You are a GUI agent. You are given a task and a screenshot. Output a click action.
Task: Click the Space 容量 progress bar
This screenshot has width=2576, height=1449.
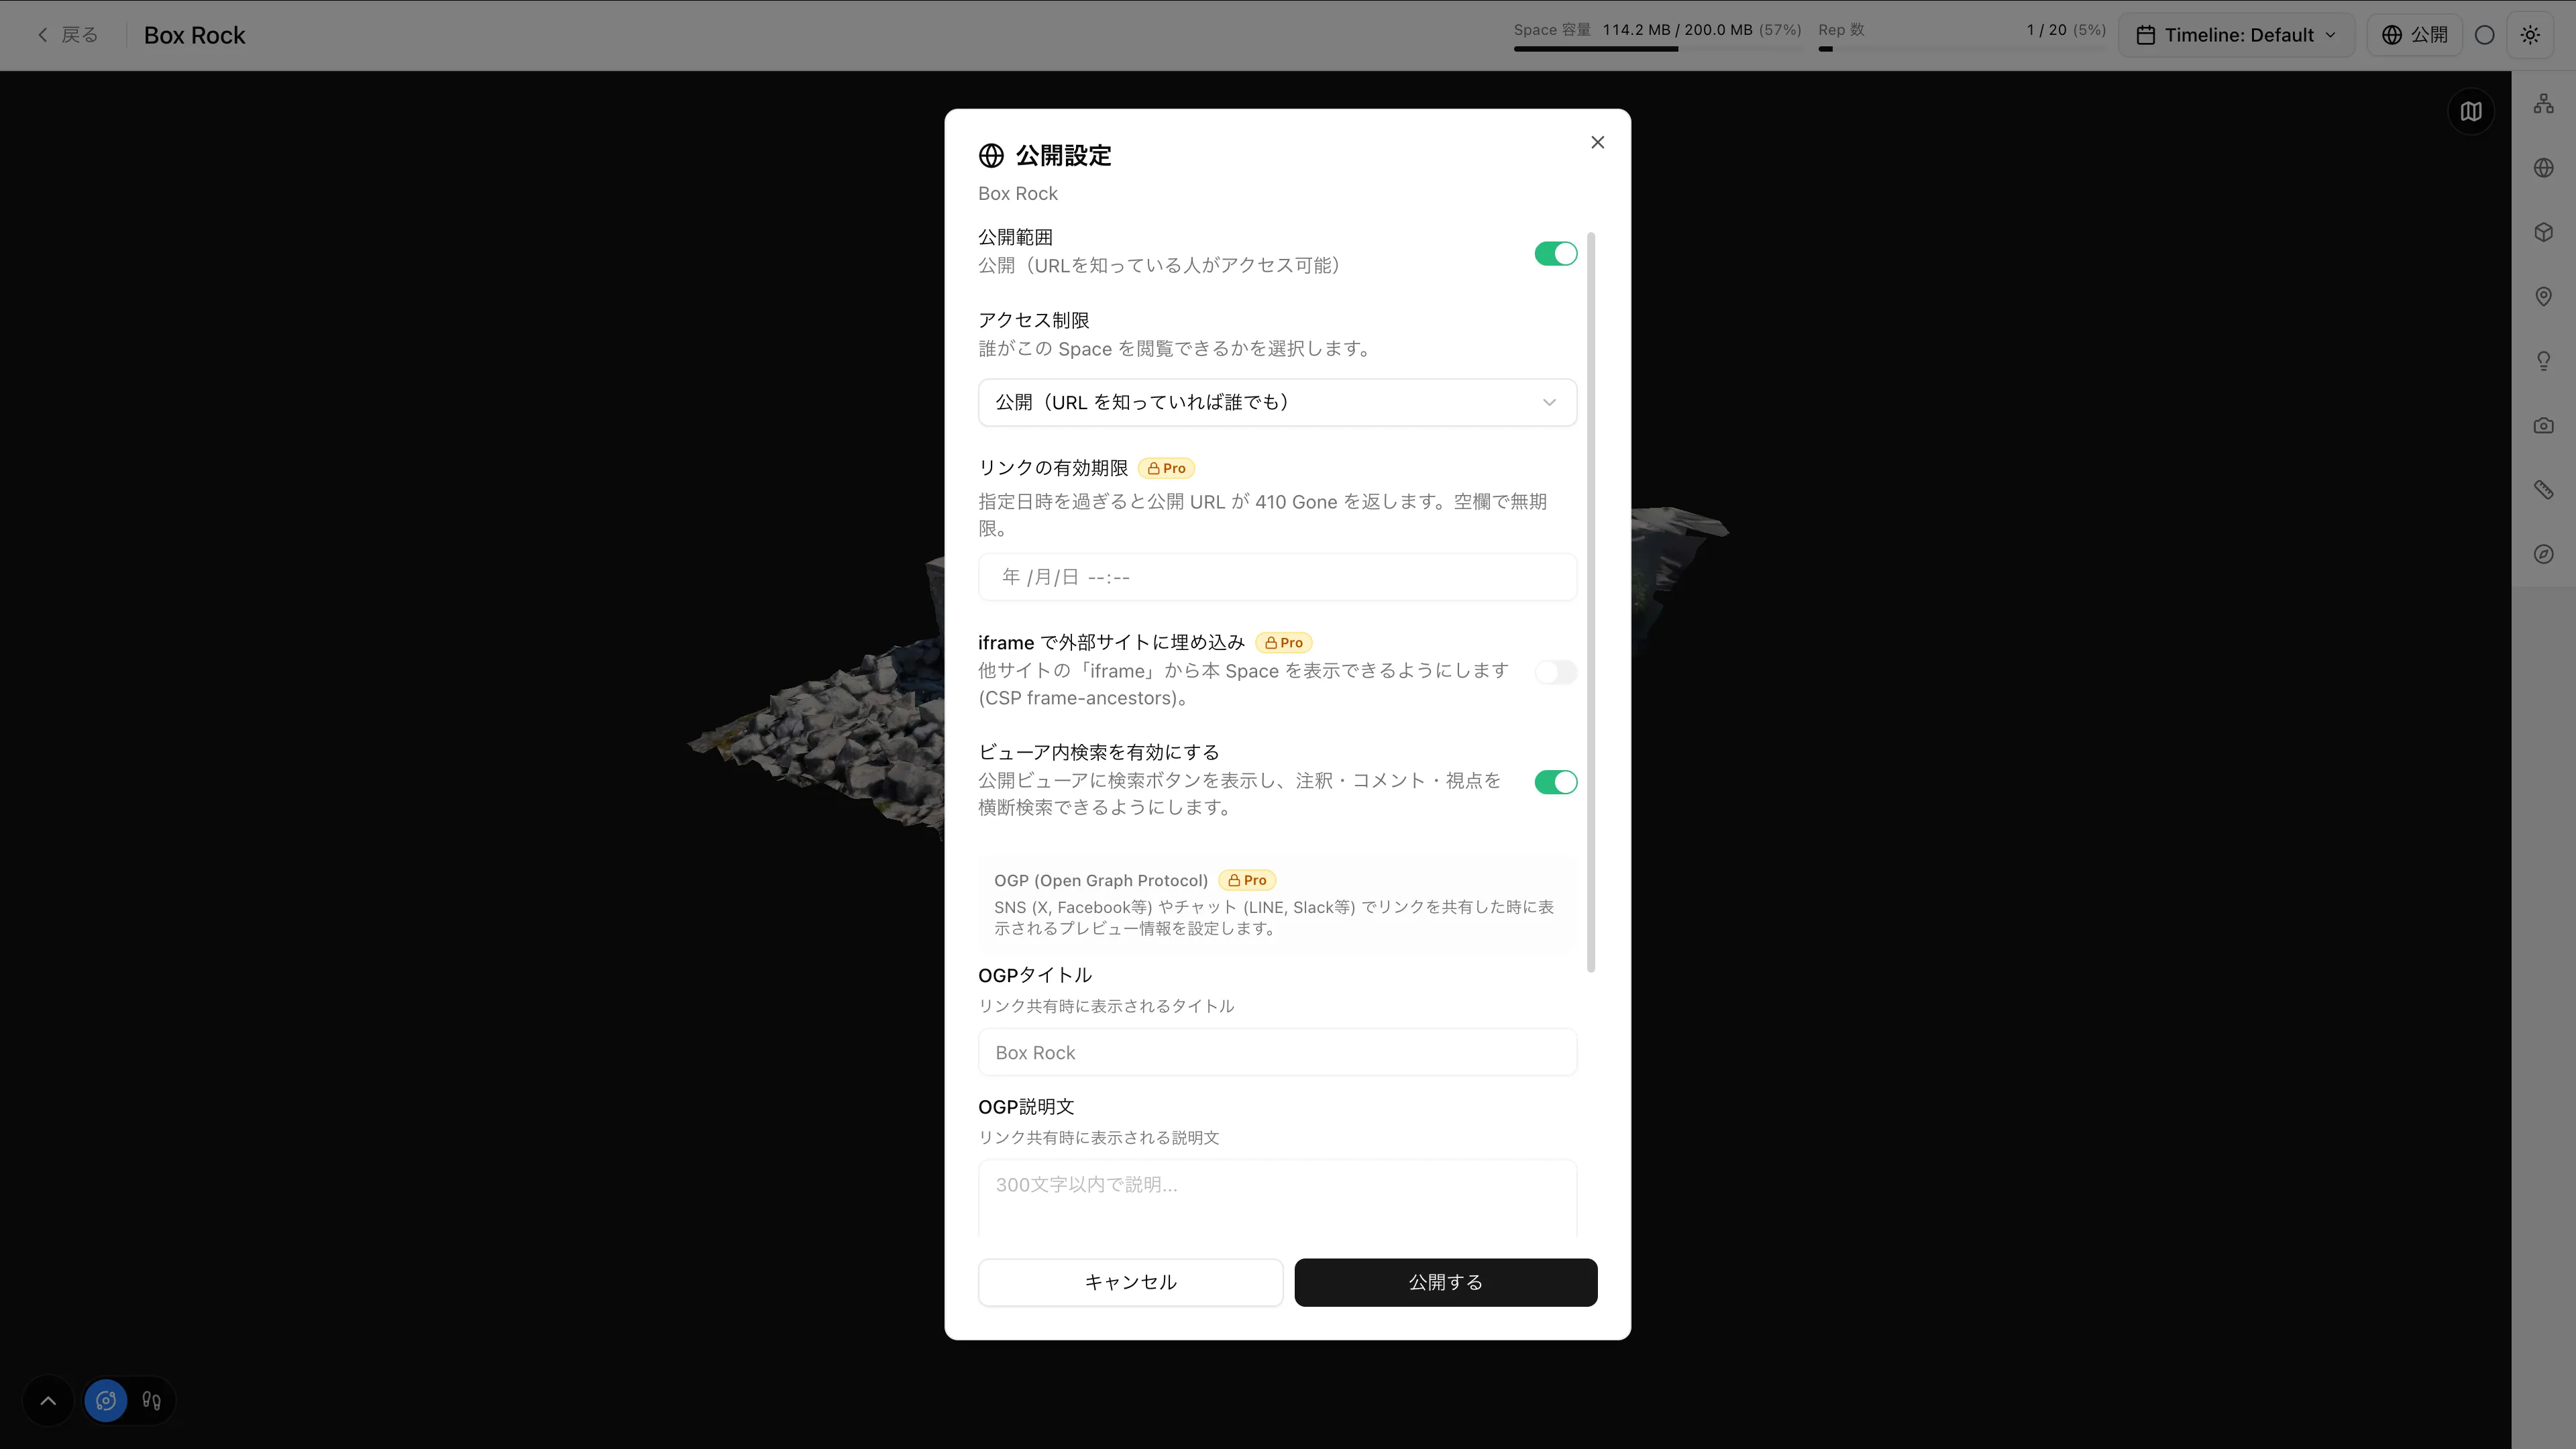[x=1657, y=49]
